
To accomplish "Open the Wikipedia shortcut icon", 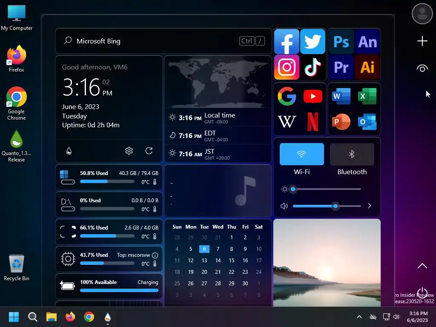I will coord(287,121).
